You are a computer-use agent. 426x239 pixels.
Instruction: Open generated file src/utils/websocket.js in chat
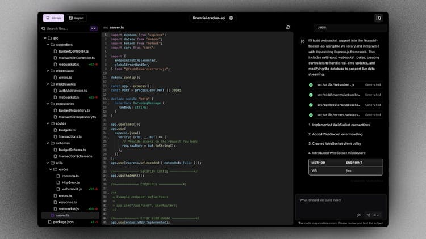[x=349, y=85]
